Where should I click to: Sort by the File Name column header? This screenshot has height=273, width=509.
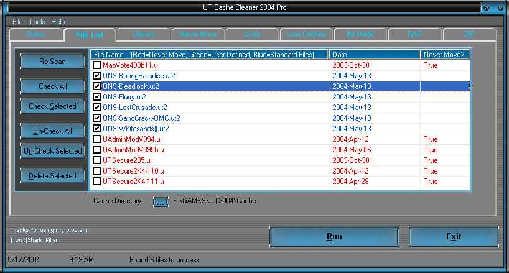[209, 55]
